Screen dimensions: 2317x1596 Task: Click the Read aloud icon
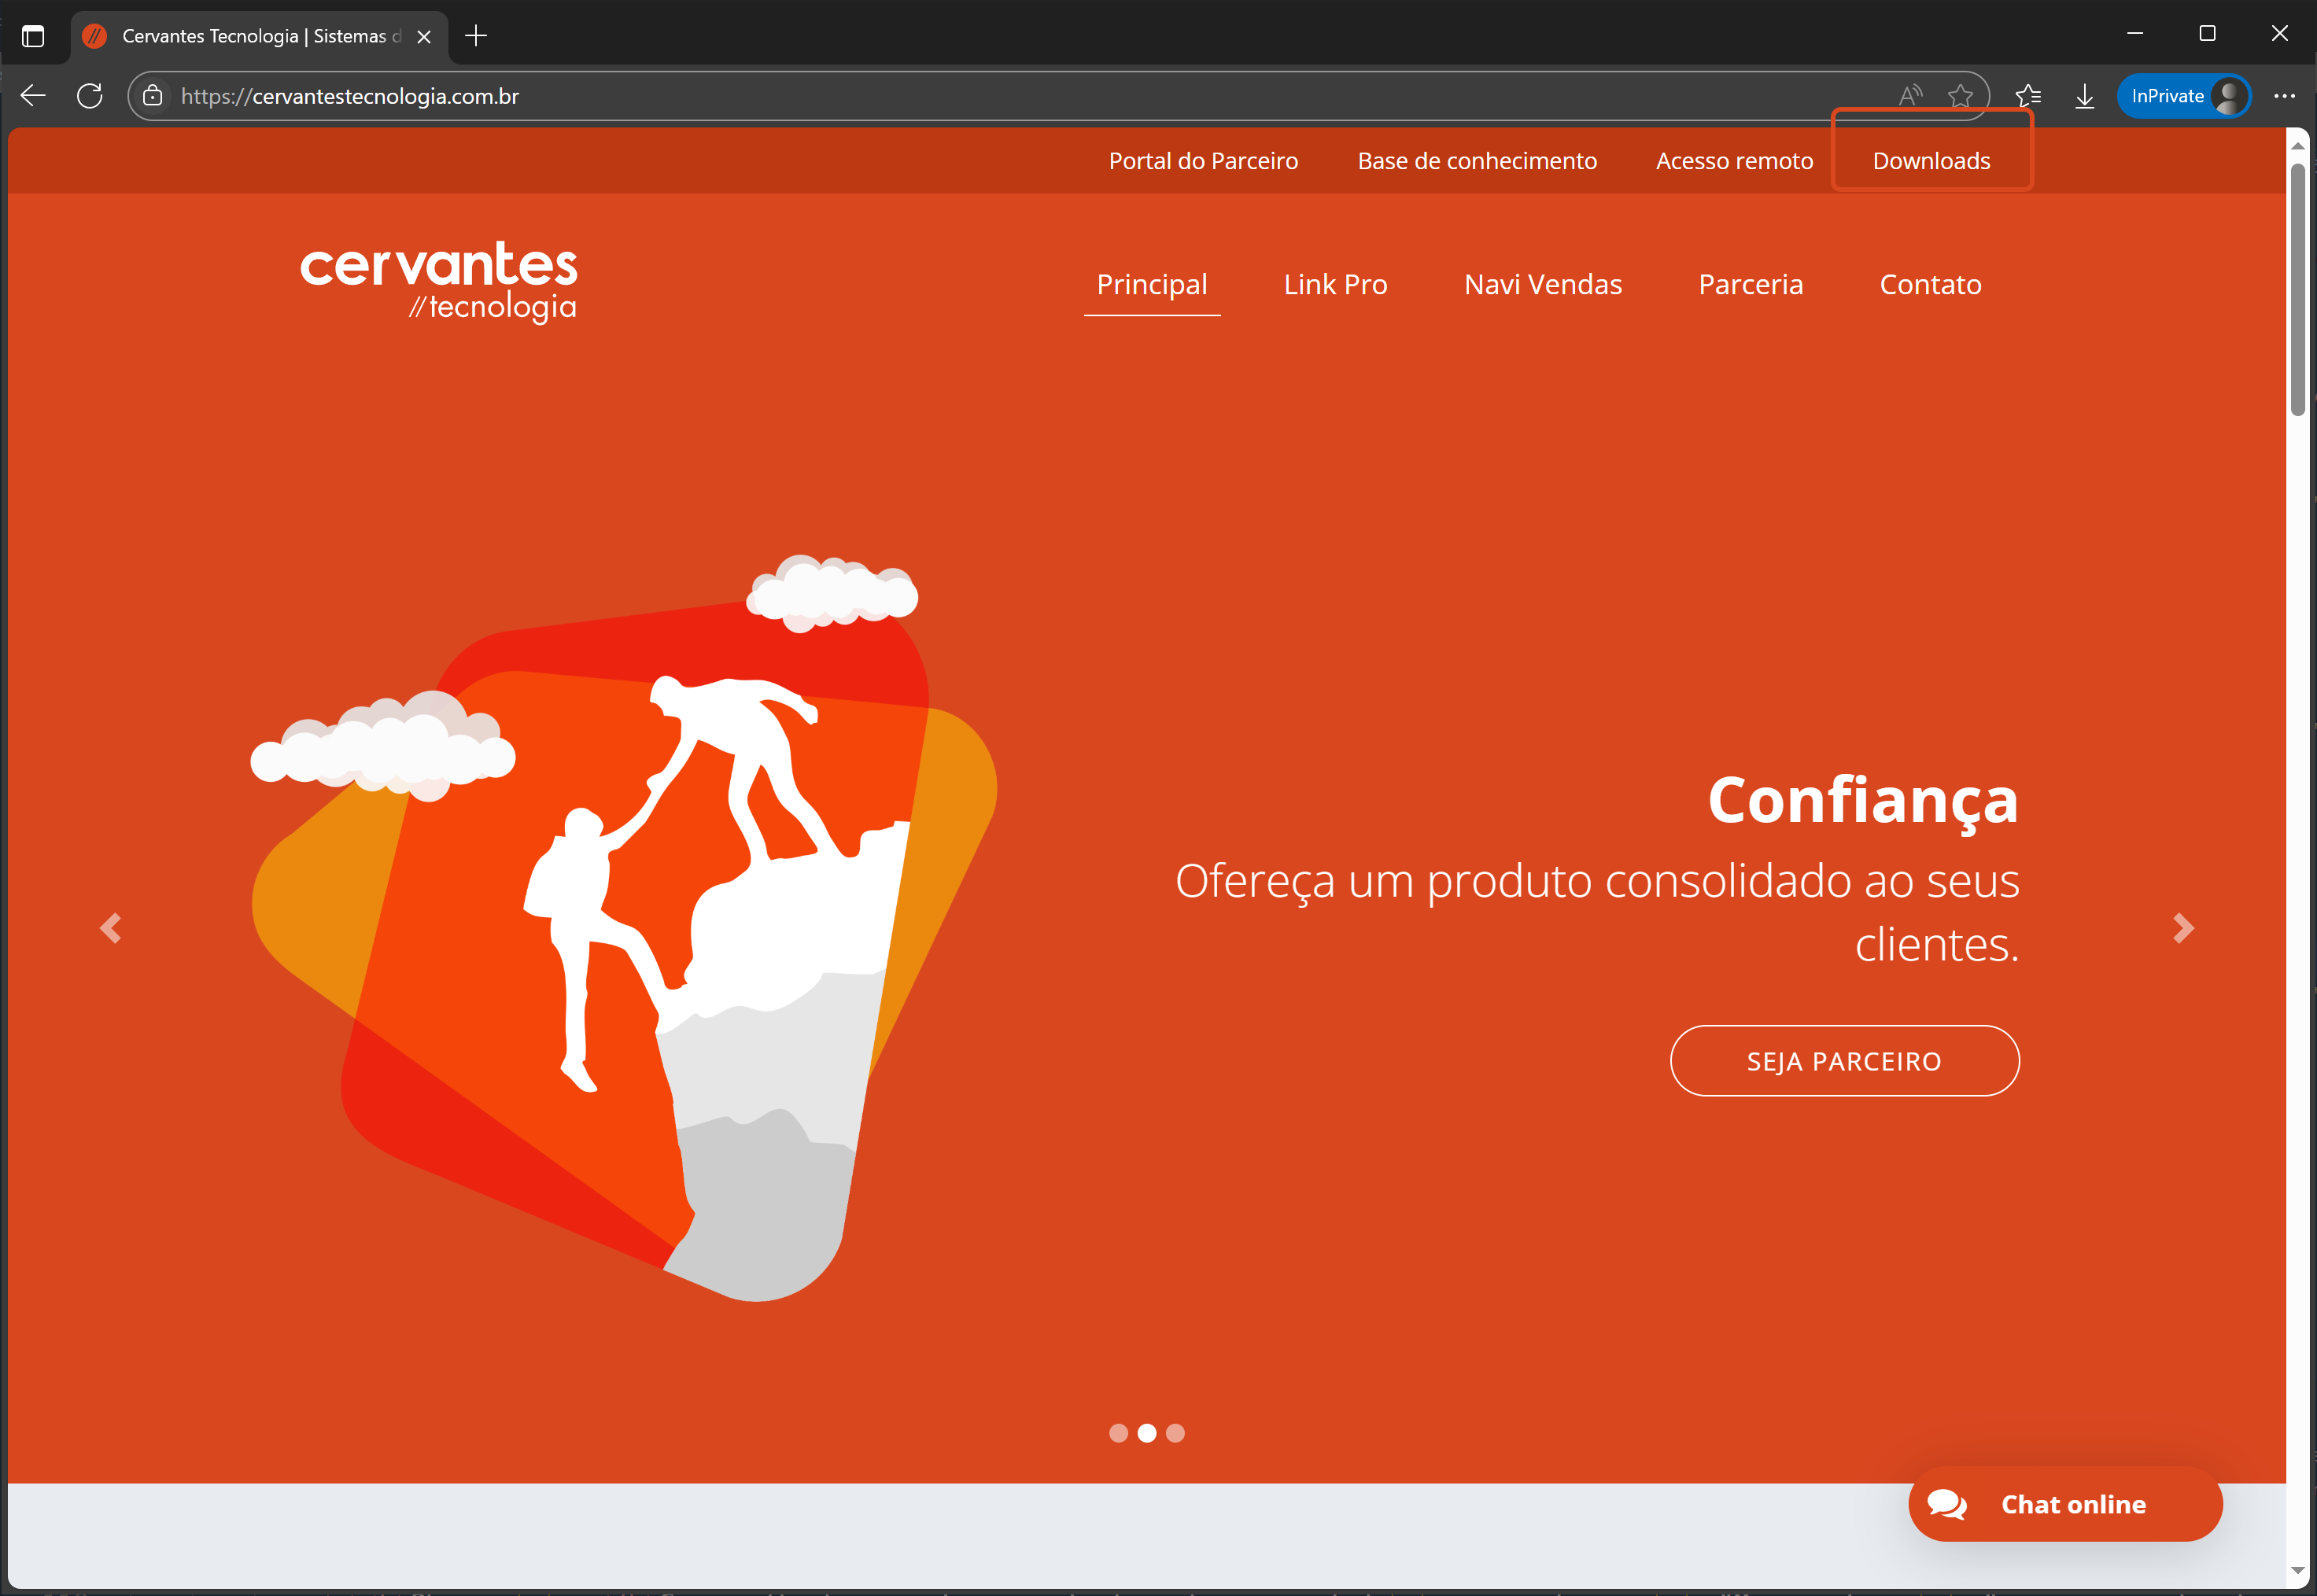1910,96
